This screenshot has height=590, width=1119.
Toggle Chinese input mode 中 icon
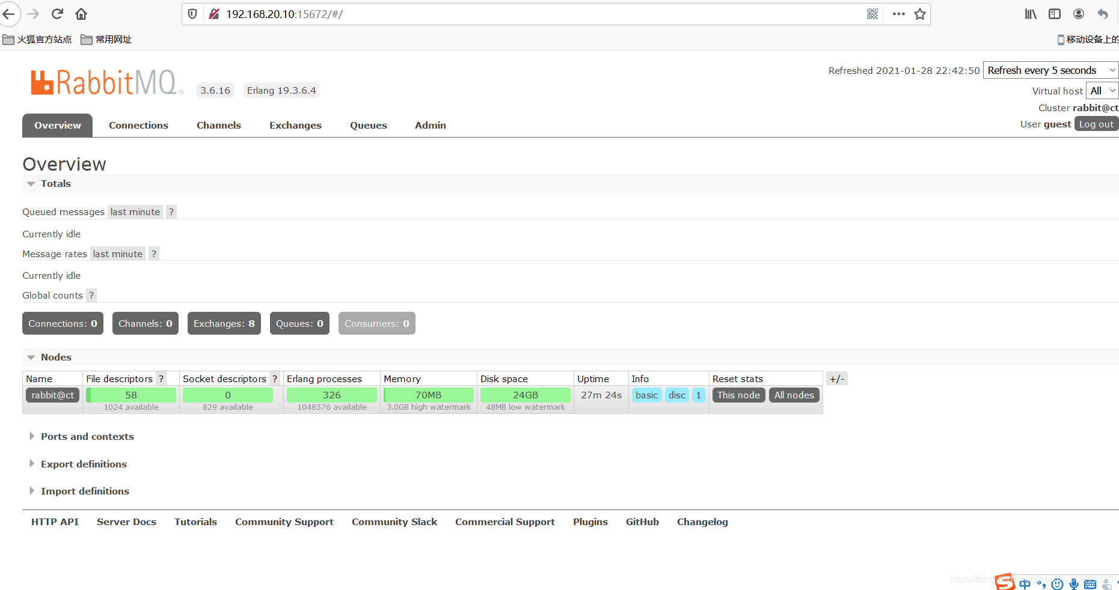(x=1025, y=584)
